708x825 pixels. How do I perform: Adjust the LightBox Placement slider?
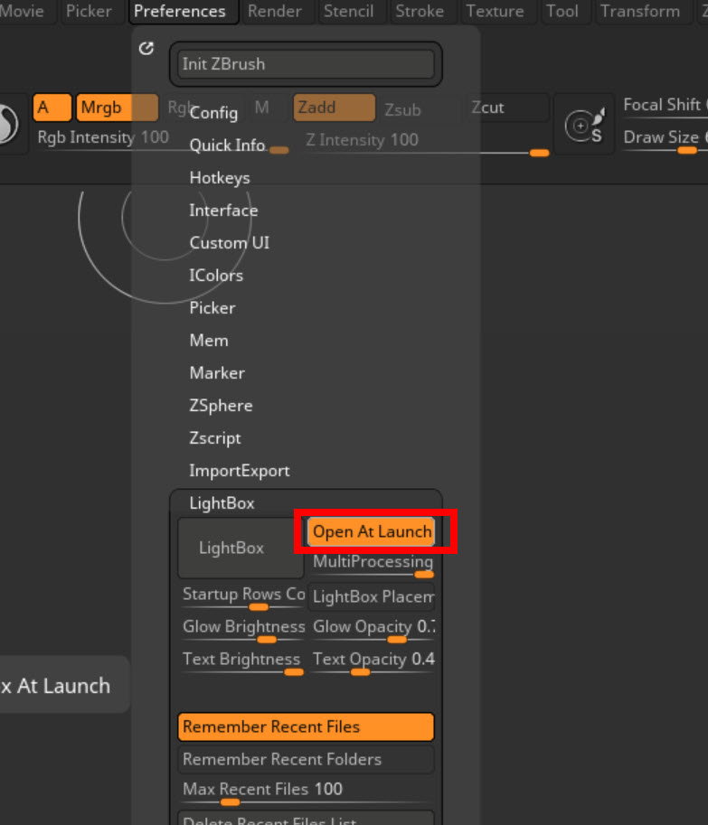click(x=372, y=597)
